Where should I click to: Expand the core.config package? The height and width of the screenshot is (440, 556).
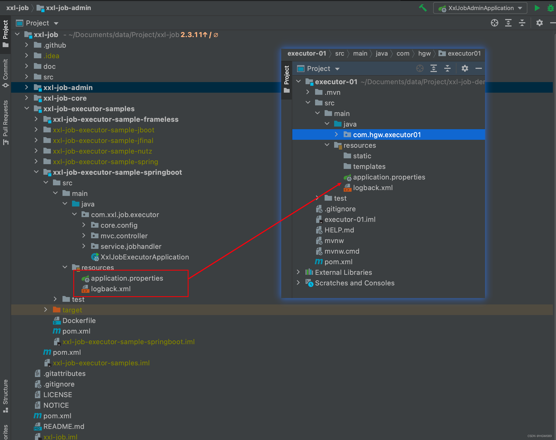pos(84,225)
